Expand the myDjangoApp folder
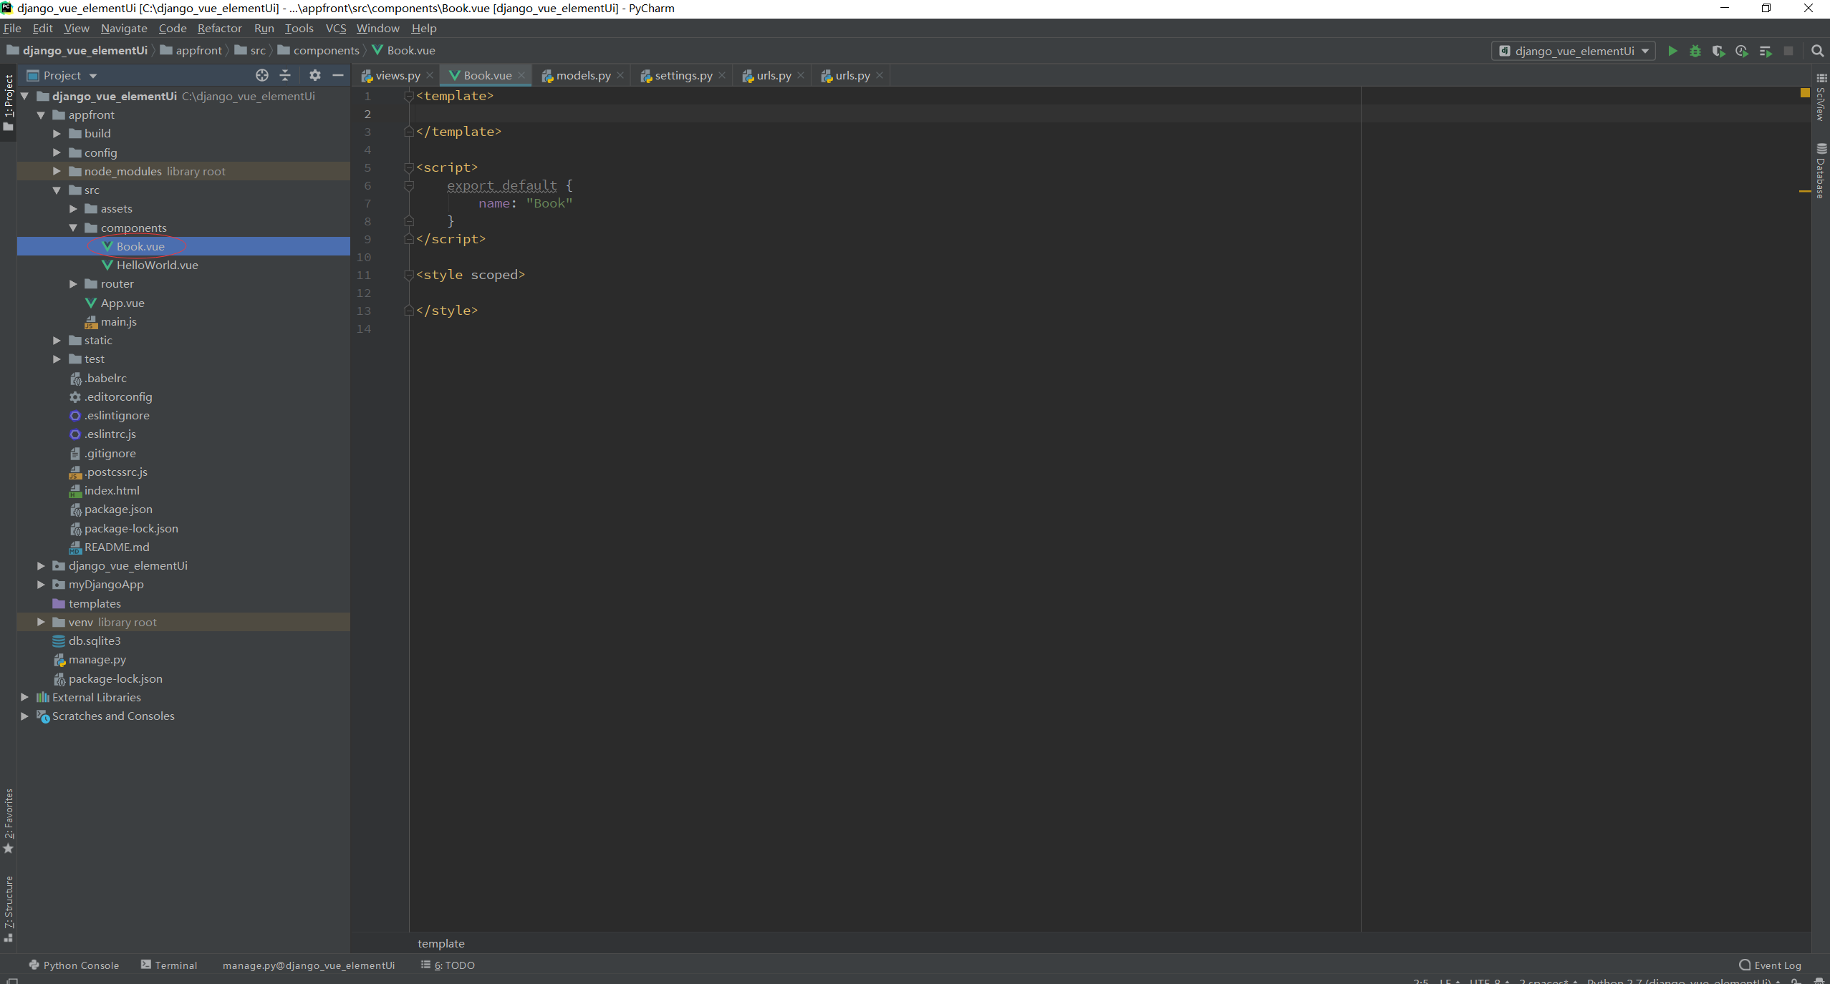The image size is (1830, 984). pyautogui.click(x=41, y=585)
